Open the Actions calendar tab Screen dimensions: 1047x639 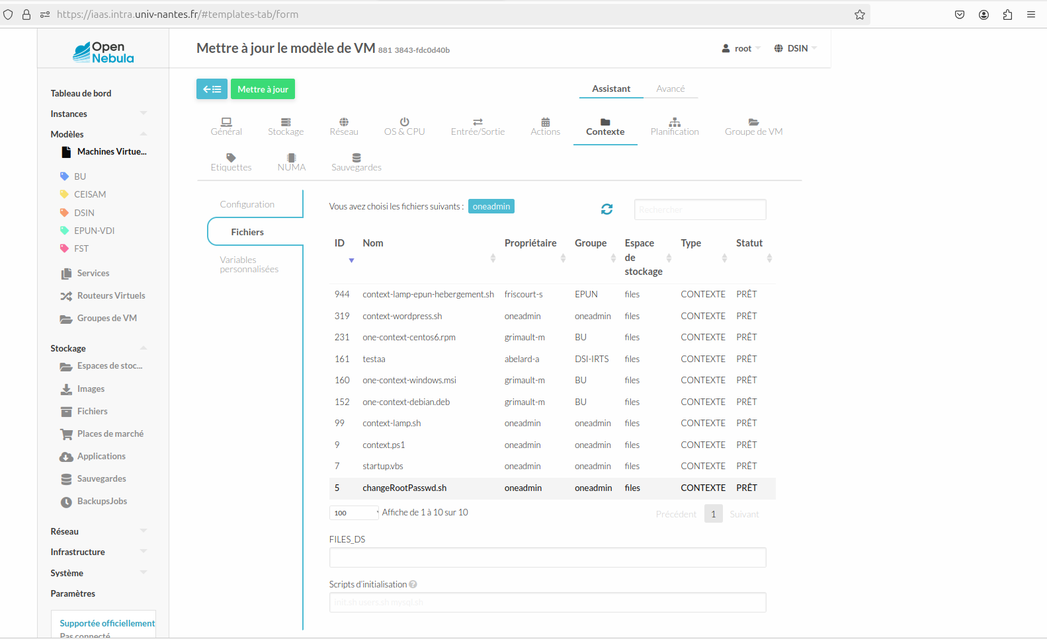point(545,127)
